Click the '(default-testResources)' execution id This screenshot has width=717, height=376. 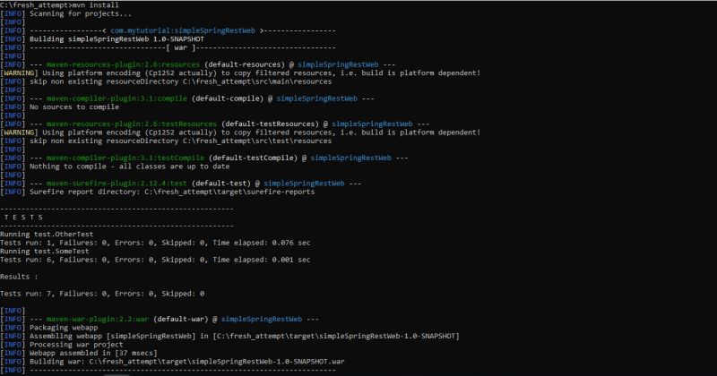(270, 124)
